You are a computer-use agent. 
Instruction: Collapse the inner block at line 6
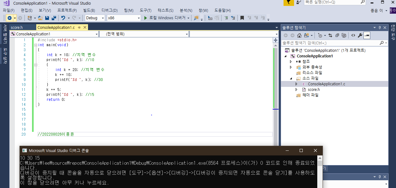tap(36, 65)
